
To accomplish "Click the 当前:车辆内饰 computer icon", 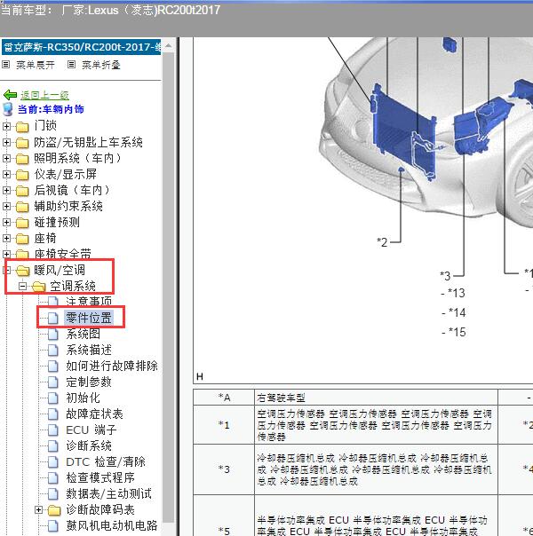I will point(8,109).
